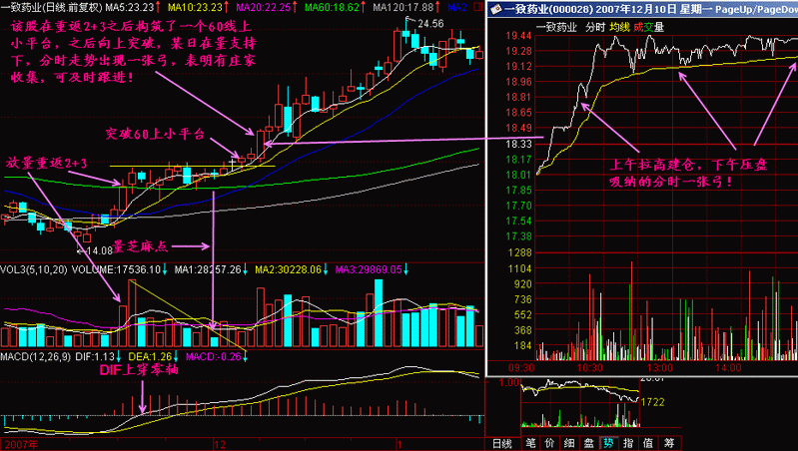Click the 24.56 high price marker
This screenshot has height=451, width=798.
click(430, 23)
